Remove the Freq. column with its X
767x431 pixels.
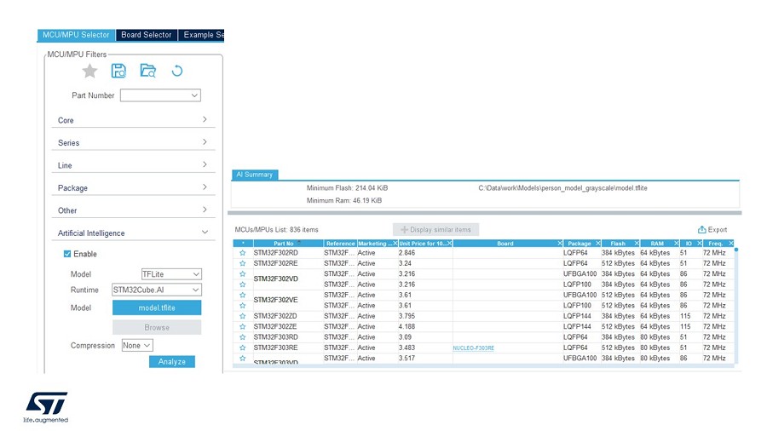tap(731, 244)
